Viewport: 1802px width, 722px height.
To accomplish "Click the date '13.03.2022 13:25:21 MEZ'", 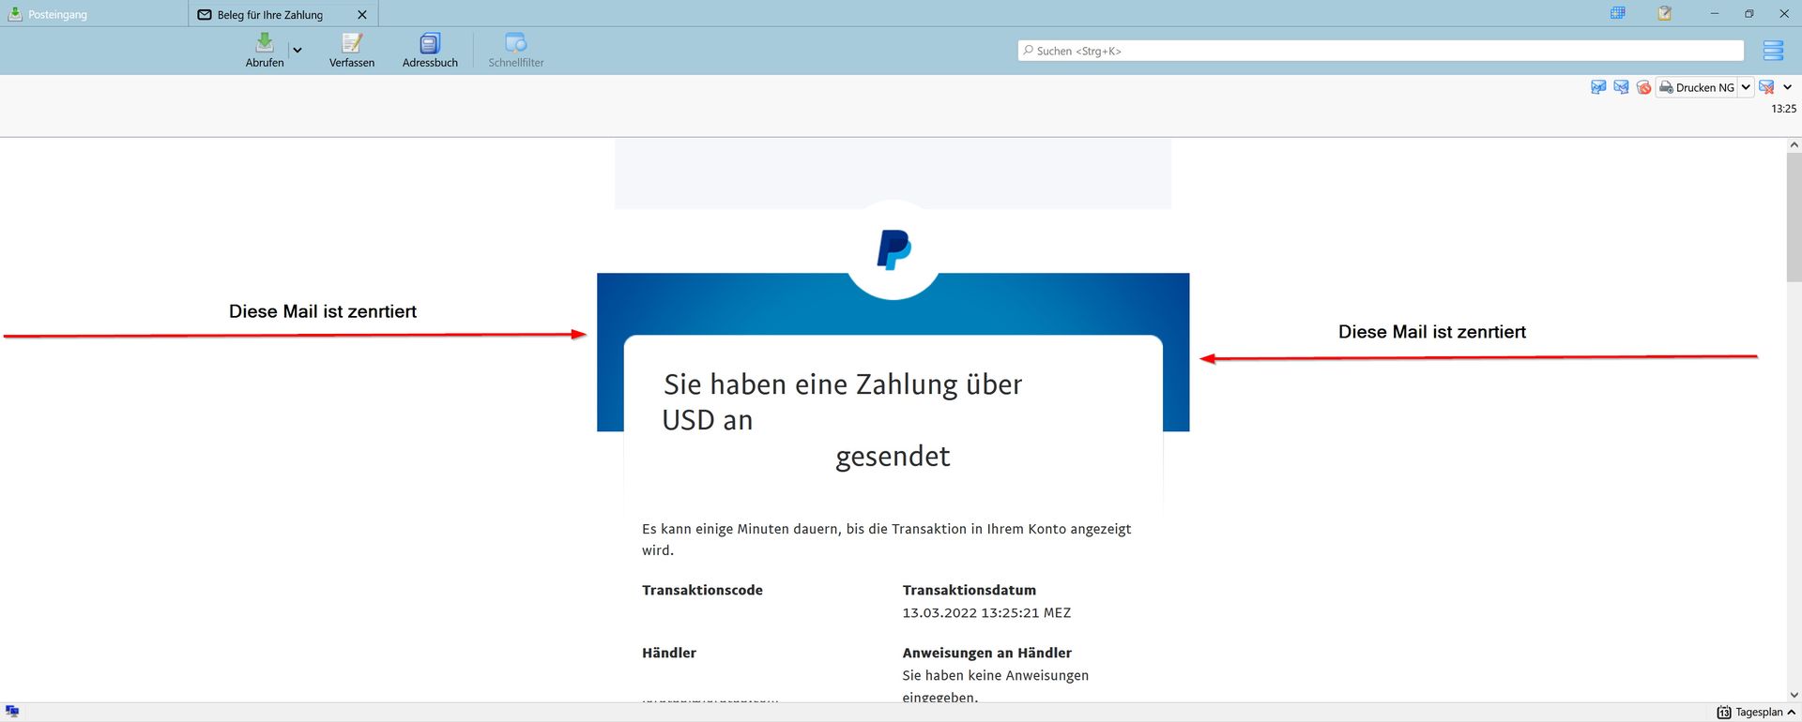I will tap(986, 612).
